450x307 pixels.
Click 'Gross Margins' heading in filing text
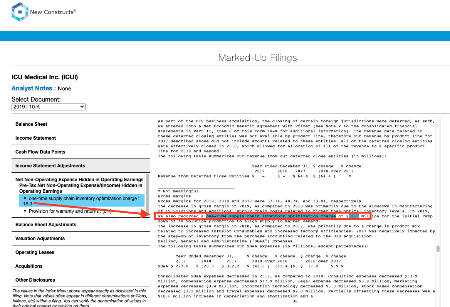coord(174,196)
